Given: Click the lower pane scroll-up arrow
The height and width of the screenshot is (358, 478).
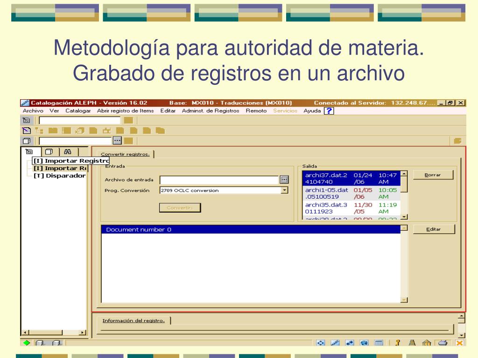Looking at the screenshot, I should pos(461,317).
